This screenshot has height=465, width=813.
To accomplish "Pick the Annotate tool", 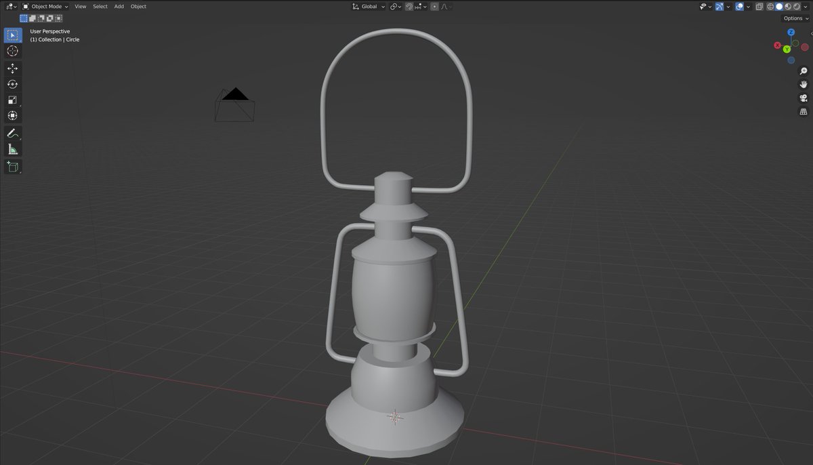I will click(x=12, y=133).
